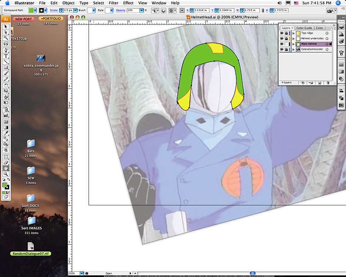This screenshot has width=346, height=277.
Task: Select the Hand tool
Action: [x=6, y=168]
